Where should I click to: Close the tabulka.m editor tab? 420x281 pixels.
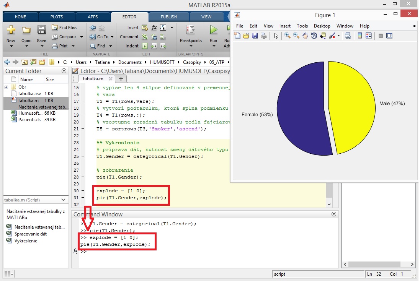pos(110,79)
